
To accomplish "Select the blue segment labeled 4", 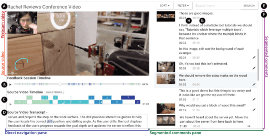I will pyautogui.click(x=101, y=102).
